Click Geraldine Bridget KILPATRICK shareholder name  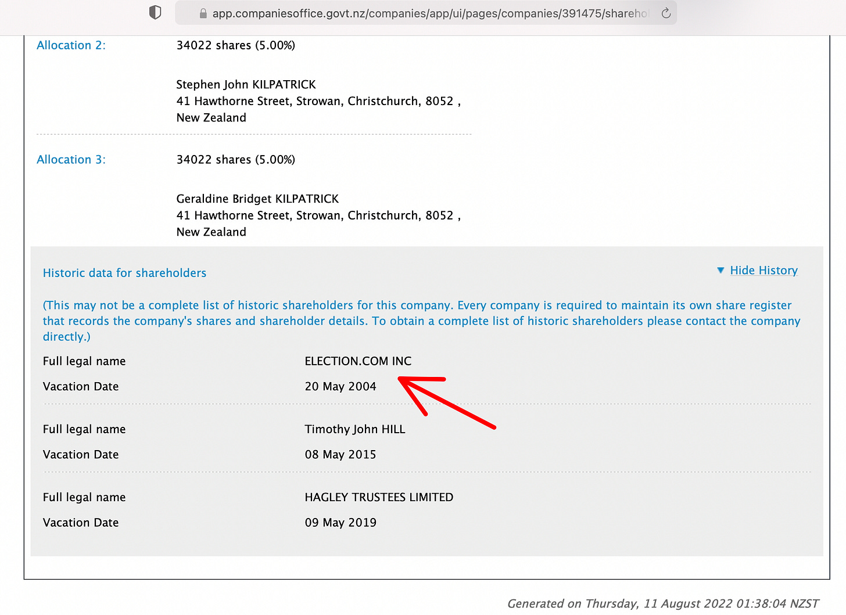click(x=257, y=199)
